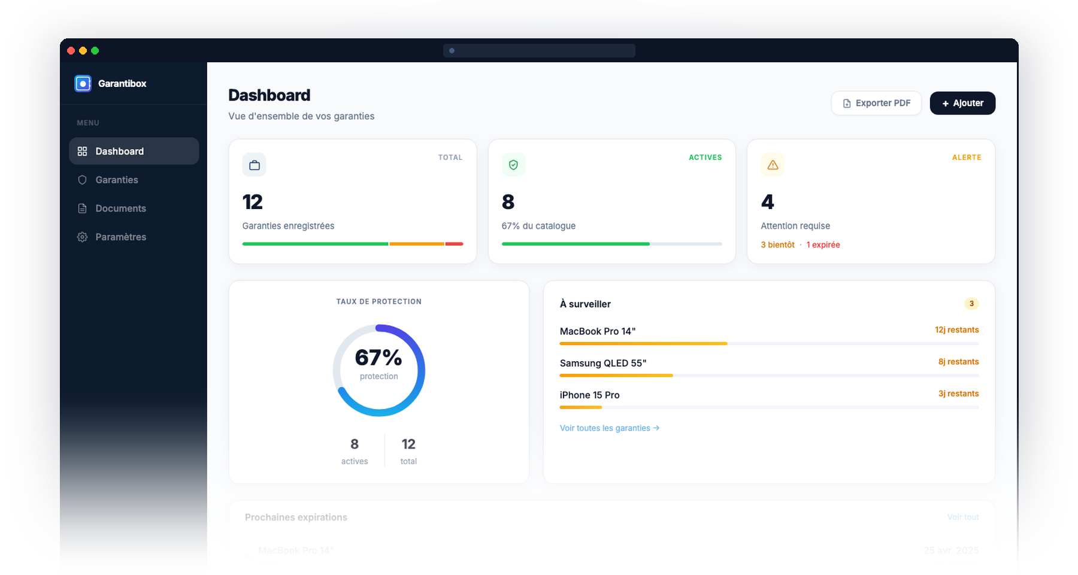Click the 67% protection ring chart
1078x575 pixels.
point(379,371)
